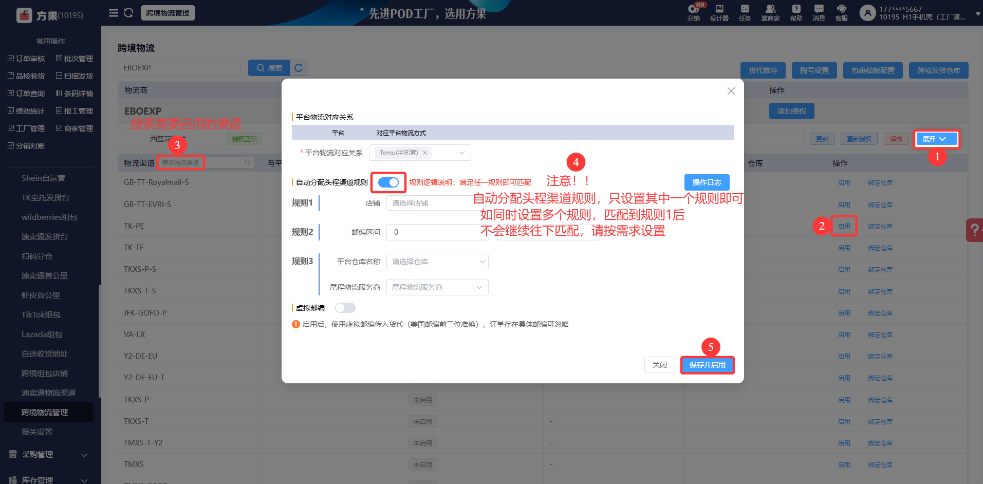The width and height of the screenshot is (983, 484).
Task: Go to wildberries组包 in the sidebar
Action: 49,217
